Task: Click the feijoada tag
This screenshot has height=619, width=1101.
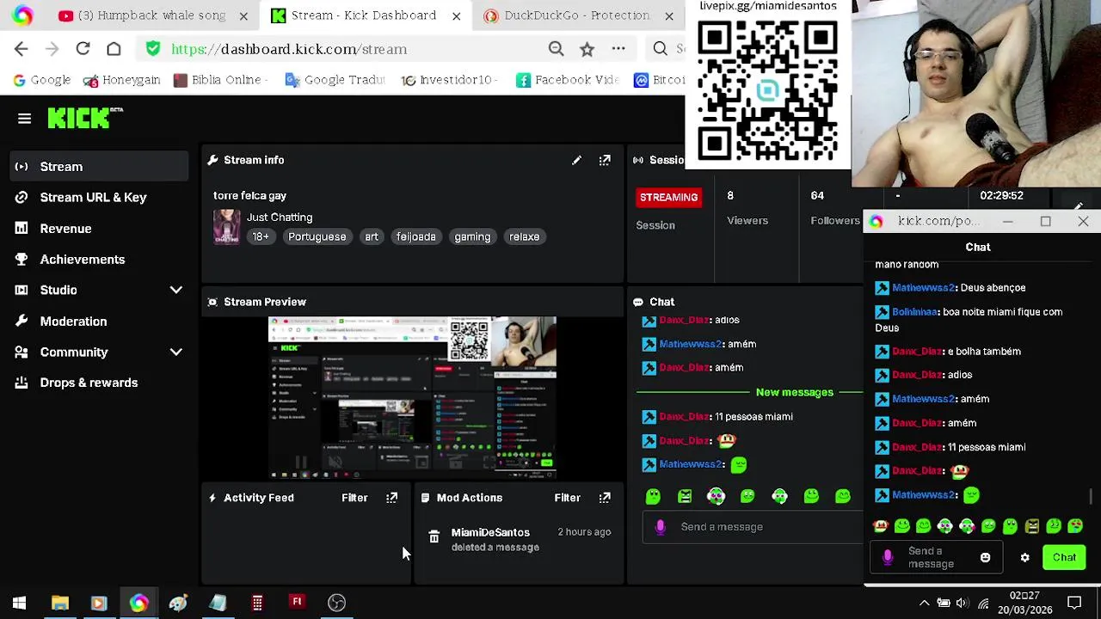Action: pyautogui.click(x=415, y=237)
